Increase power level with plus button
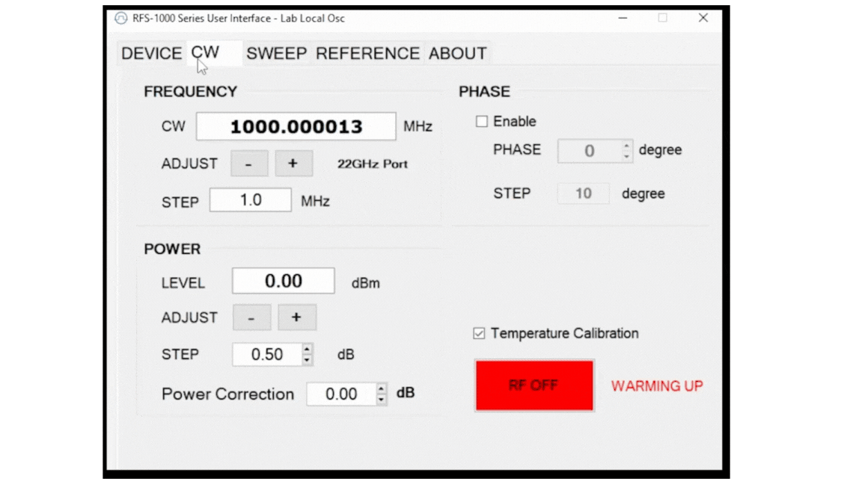 point(297,317)
